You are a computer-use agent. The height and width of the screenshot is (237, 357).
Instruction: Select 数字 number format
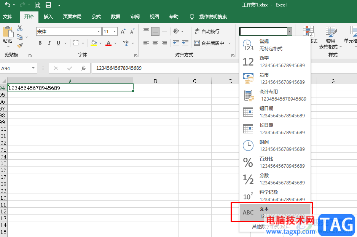click(x=275, y=62)
